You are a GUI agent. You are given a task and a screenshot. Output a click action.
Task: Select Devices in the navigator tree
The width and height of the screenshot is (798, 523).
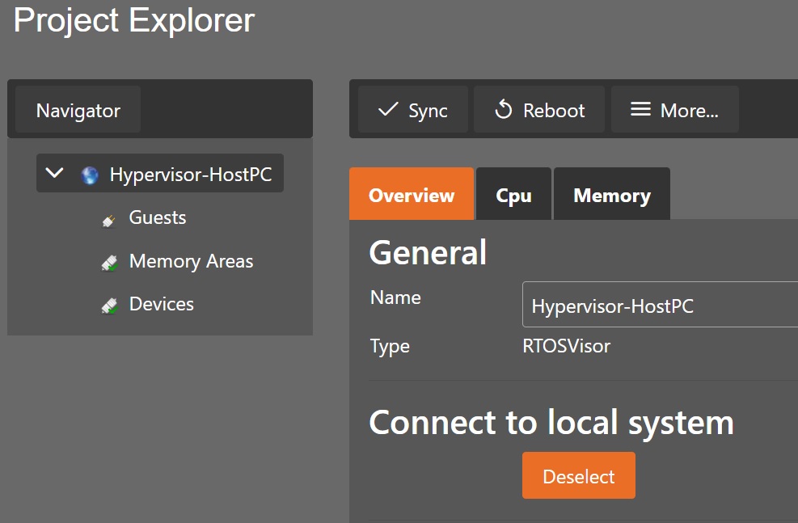click(x=161, y=303)
